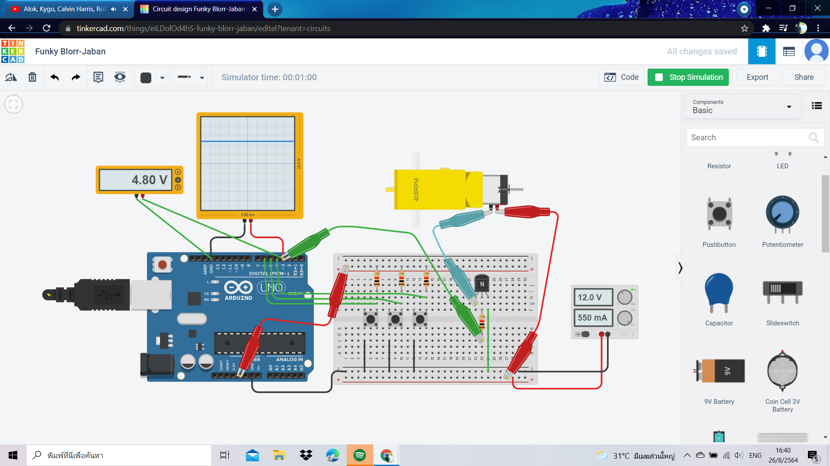830x466 pixels.
Task: Bookmark this page with star icon
Action: 744,28
